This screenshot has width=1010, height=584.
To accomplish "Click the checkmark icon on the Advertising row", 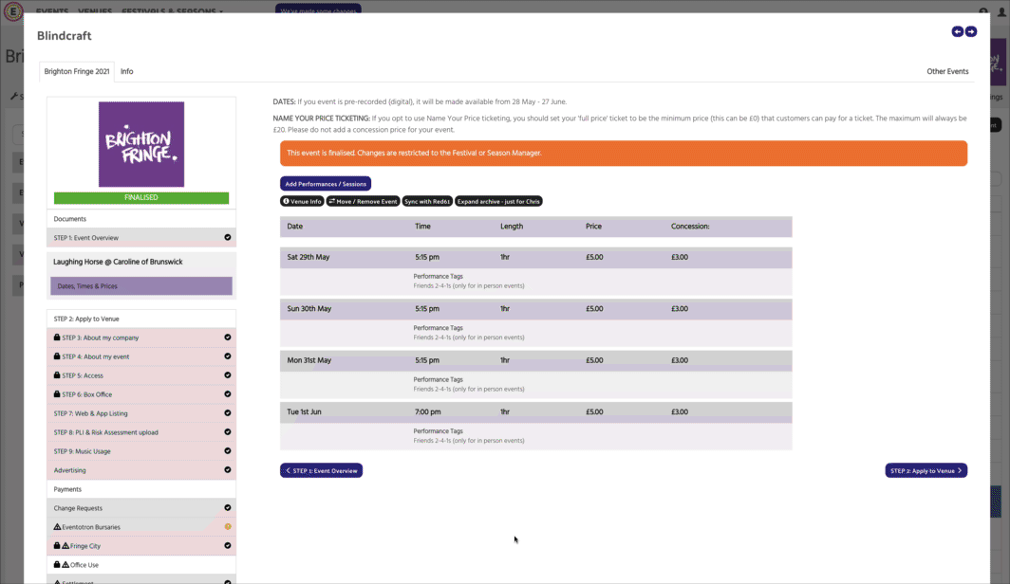I will [x=228, y=469].
